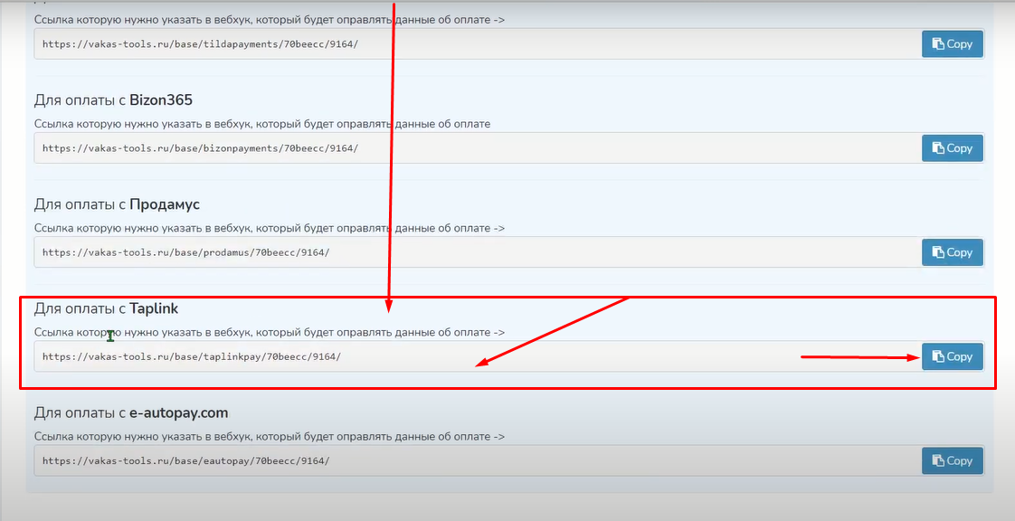Click the 'Для оплаты с Bizon365' heading
1015x521 pixels.
click(x=113, y=100)
